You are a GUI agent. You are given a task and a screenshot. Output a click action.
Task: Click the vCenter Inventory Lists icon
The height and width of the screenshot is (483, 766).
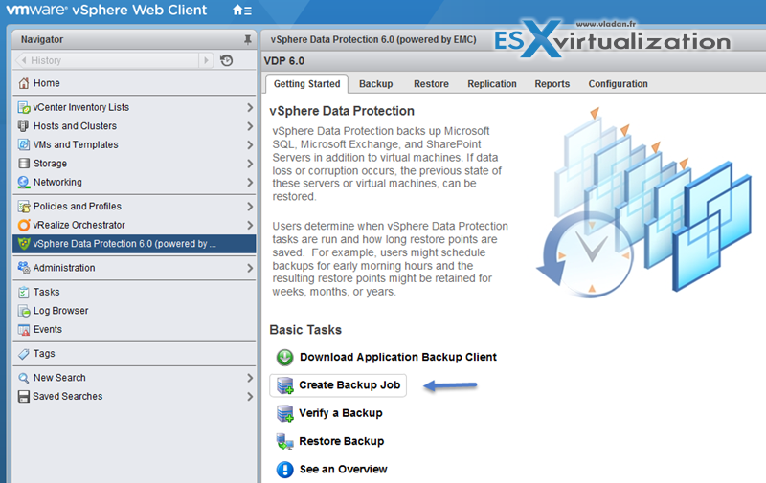(x=23, y=107)
